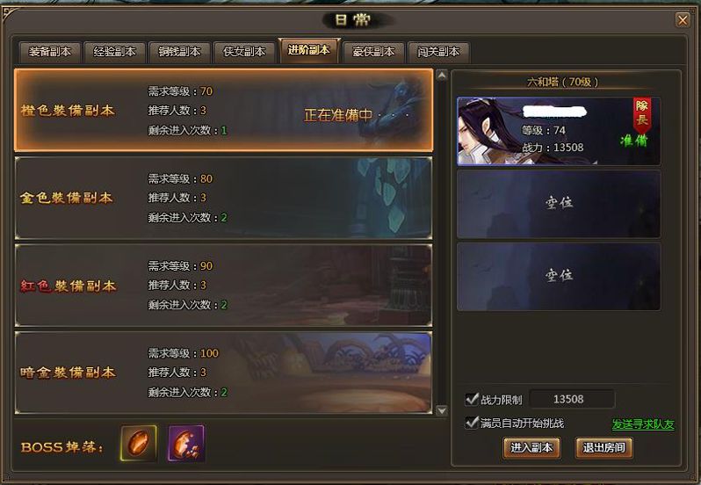The height and width of the screenshot is (485, 701).
Task: Open the 闯关副本 tab
Action: (438, 53)
